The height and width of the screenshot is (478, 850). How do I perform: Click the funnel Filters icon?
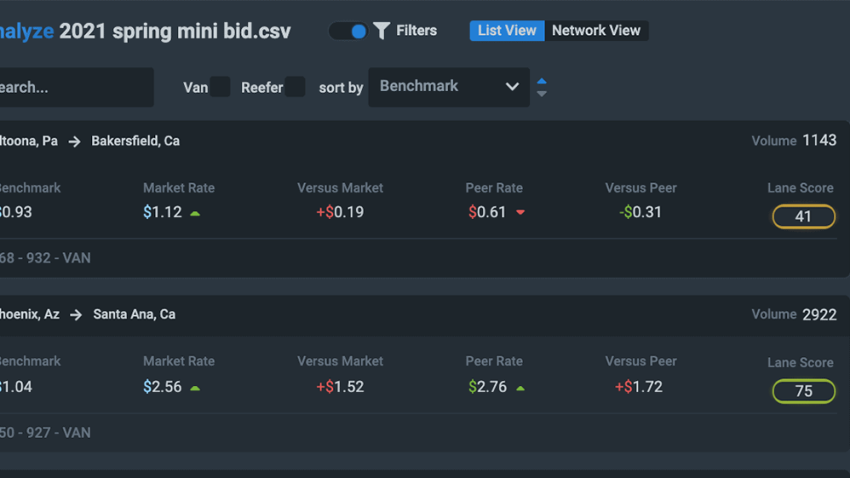pyautogui.click(x=382, y=31)
